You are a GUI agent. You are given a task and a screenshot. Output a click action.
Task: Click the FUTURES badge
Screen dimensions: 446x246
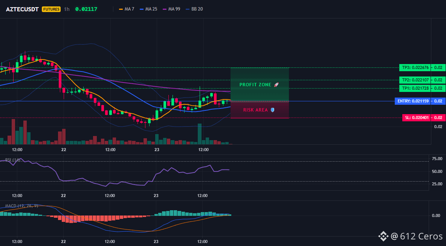pos(51,9)
